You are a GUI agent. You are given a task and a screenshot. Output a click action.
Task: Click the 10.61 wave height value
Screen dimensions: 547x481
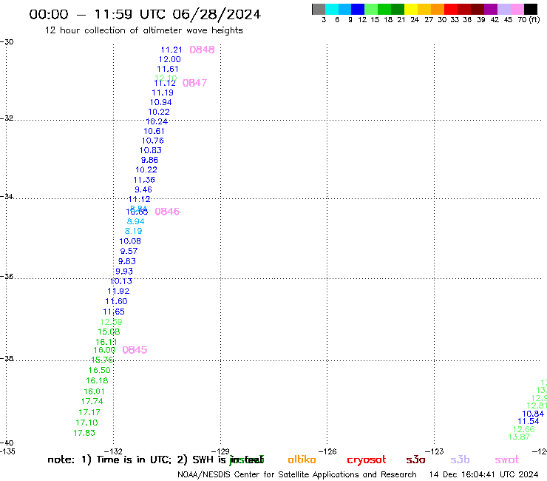(x=154, y=131)
